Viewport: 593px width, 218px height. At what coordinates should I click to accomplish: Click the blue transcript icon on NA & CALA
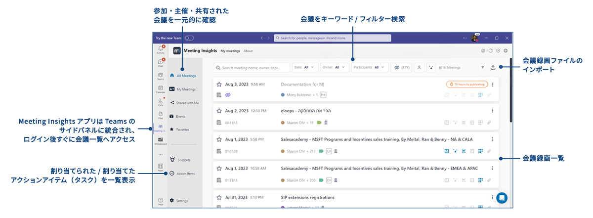[x=447, y=151]
